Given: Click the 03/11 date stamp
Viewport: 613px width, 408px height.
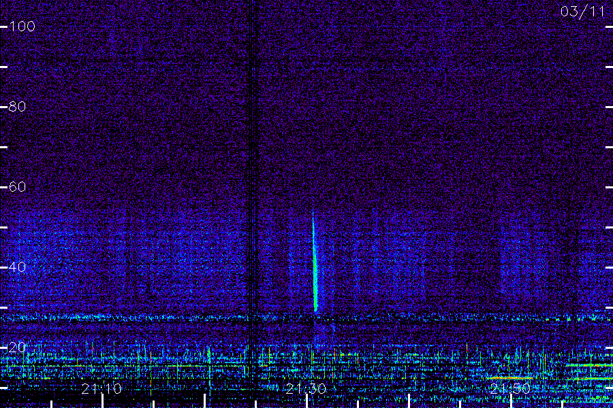Looking at the screenshot, I should coord(582,12).
